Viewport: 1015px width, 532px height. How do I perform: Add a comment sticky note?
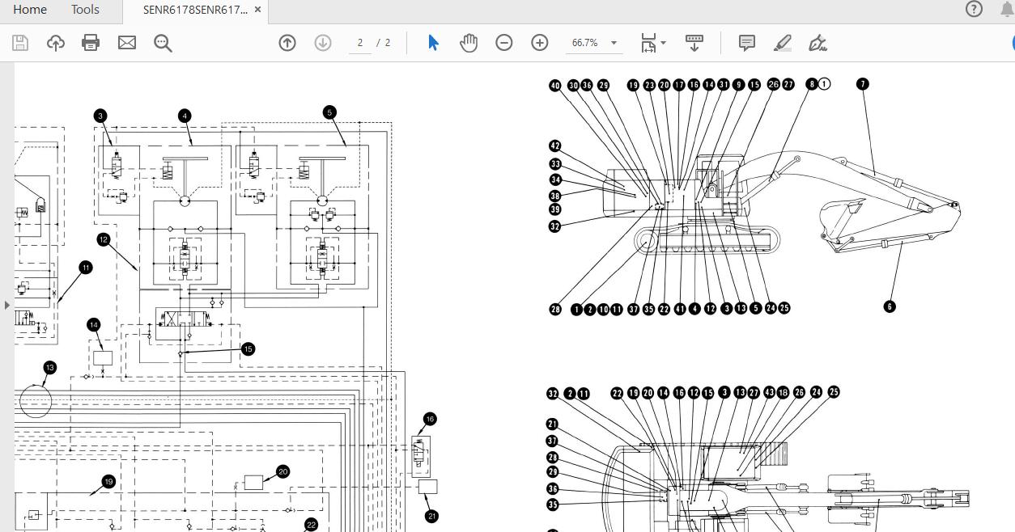(747, 43)
